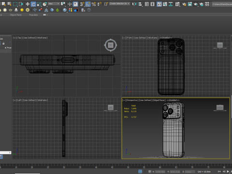
Task: Click the ViewCube in the Front viewport
Action: coord(220,45)
